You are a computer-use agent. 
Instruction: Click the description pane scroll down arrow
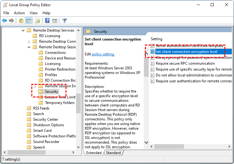tap(146, 143)
